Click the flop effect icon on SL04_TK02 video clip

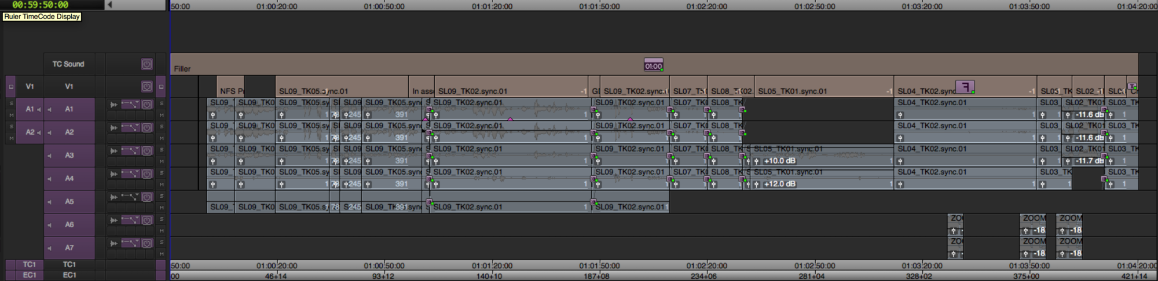tap(965, 87)
